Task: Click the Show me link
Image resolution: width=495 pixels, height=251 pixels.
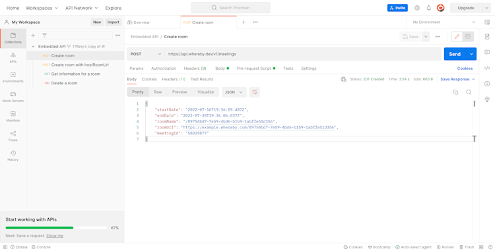Action: (55, 236)
